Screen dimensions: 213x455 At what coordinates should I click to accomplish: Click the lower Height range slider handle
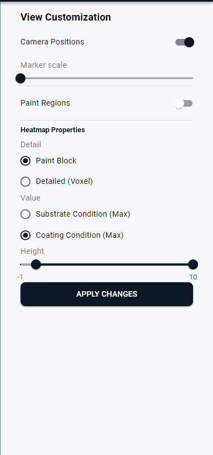[36, 264]
